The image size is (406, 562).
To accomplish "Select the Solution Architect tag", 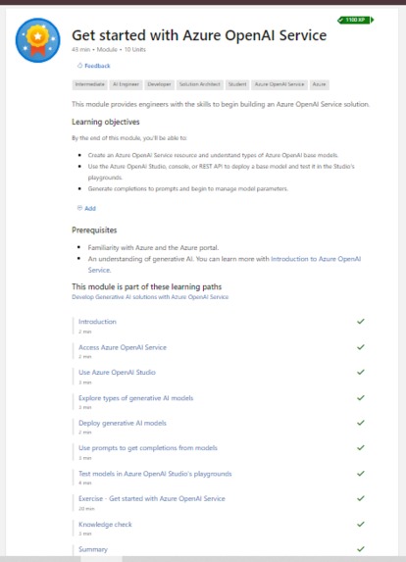I will point(200,84).
